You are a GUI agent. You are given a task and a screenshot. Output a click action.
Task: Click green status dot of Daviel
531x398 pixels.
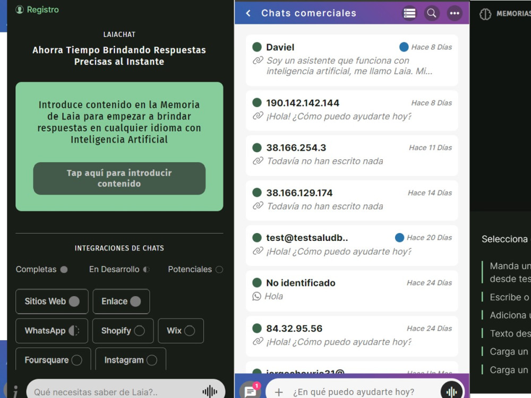[257, 47]
